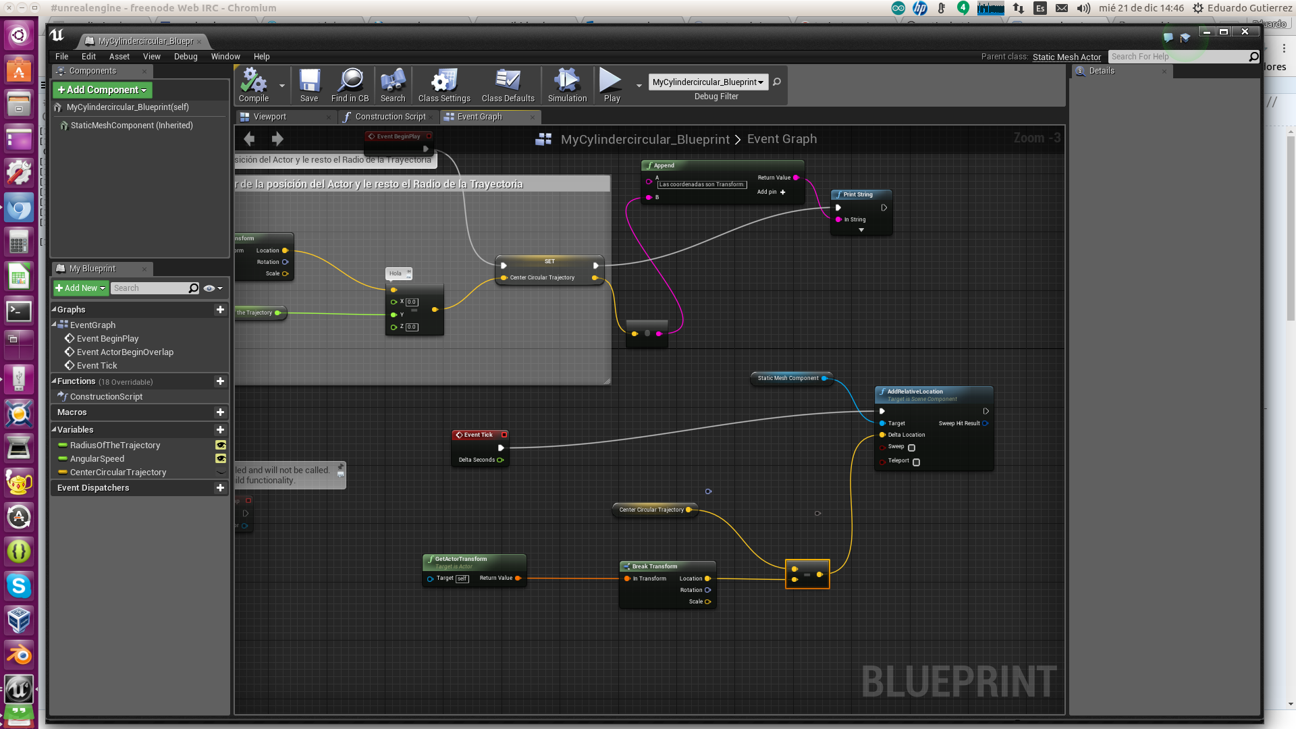Switch to the Construction Script tab
This screenshot has width=1296, height=729.
[390, 117]
